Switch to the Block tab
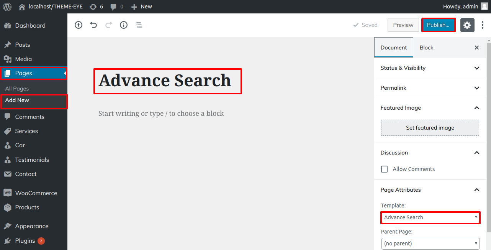 point(426,48)
